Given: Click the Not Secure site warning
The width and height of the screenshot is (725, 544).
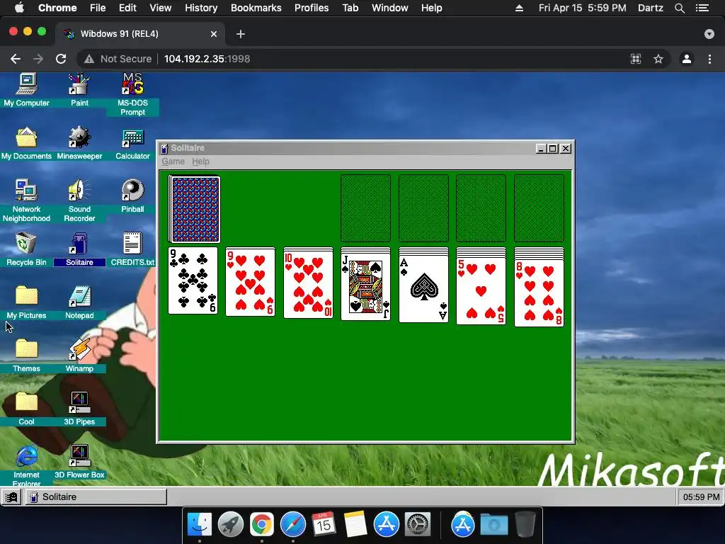Looking at the screenshot, I should (118, 59).
